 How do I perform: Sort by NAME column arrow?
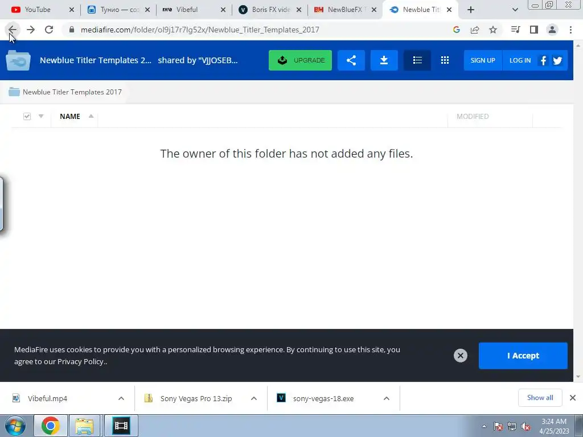click(91, 116)
